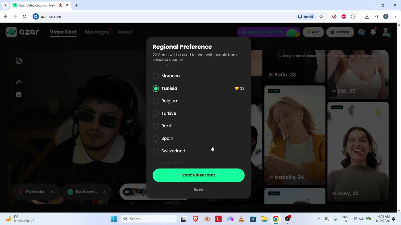This screenshot has width=401, height=225.
Task: Choose the Türkiye radio button
Action: pyautogui.click(x=156, y=113)
